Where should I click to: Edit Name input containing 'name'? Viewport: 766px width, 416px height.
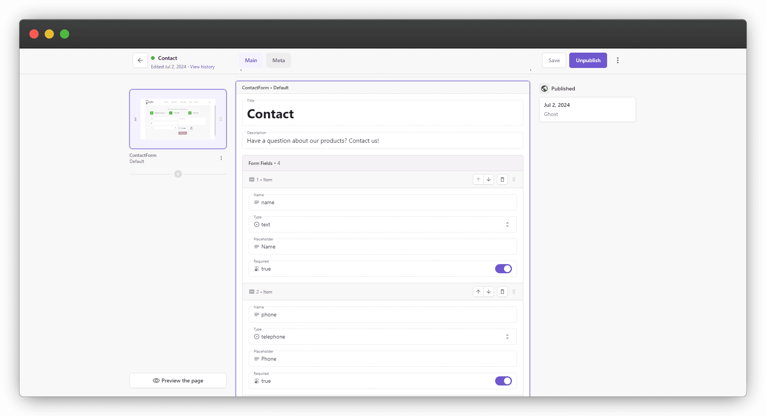pos(383,202)
